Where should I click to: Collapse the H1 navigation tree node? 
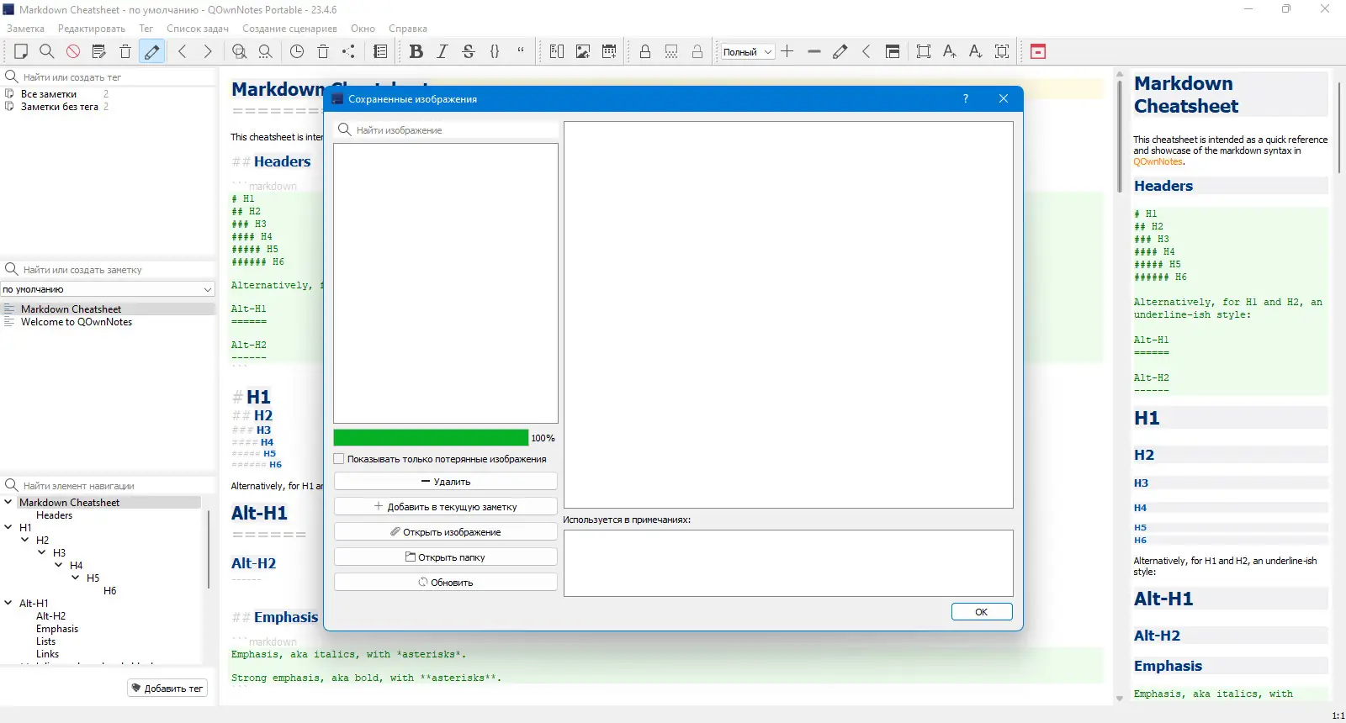pyautogui.click(x=8, y=527)
